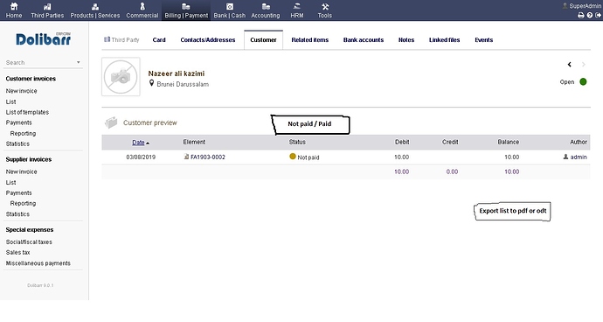Open Miscellaneous payments
Viewport: 603px width, 322px height.
coord(38,263)
